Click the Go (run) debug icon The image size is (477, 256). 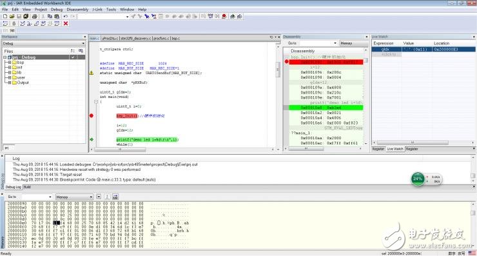(x=57, y=23)
